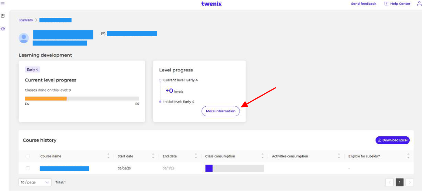
Task: Click the purple class consumption bar
Action: (209, 168)
